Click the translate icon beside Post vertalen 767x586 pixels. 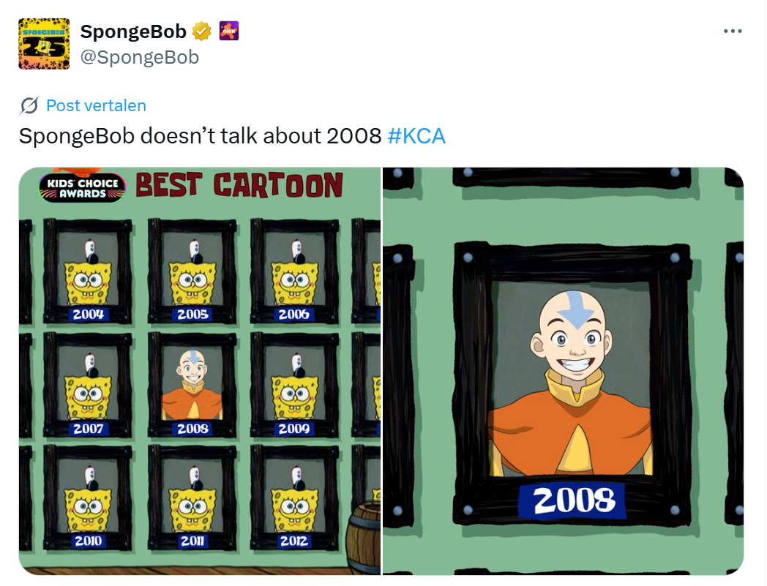(29, 105)
